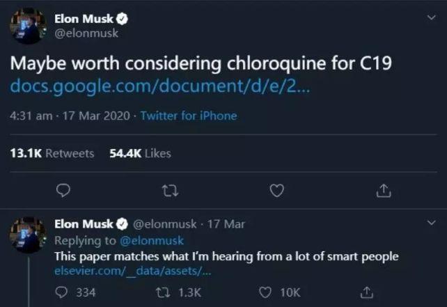Open the main tweet's dropdown chevron menu
This screenshot has width=447, height=307.
432,17
